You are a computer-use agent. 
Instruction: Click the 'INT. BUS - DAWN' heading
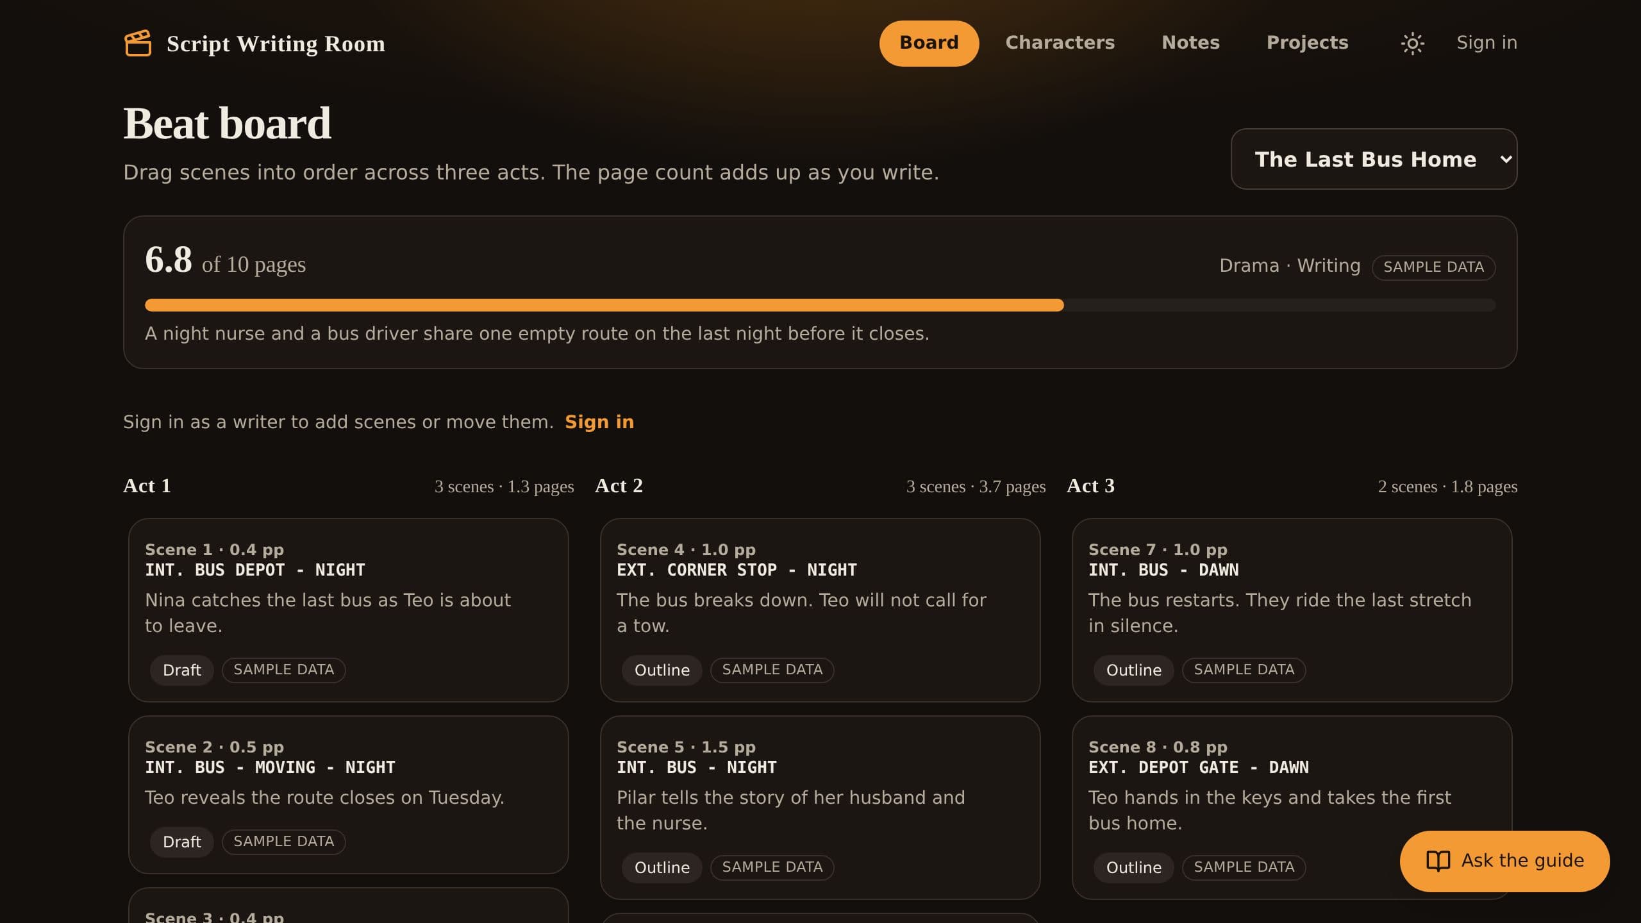click(1163, 570)
